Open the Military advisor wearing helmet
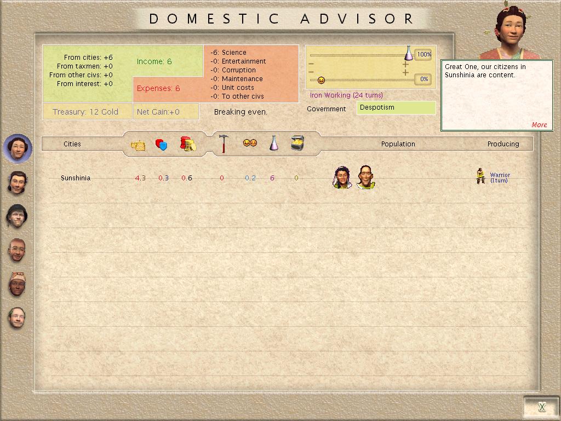 (x=17, y=216)
